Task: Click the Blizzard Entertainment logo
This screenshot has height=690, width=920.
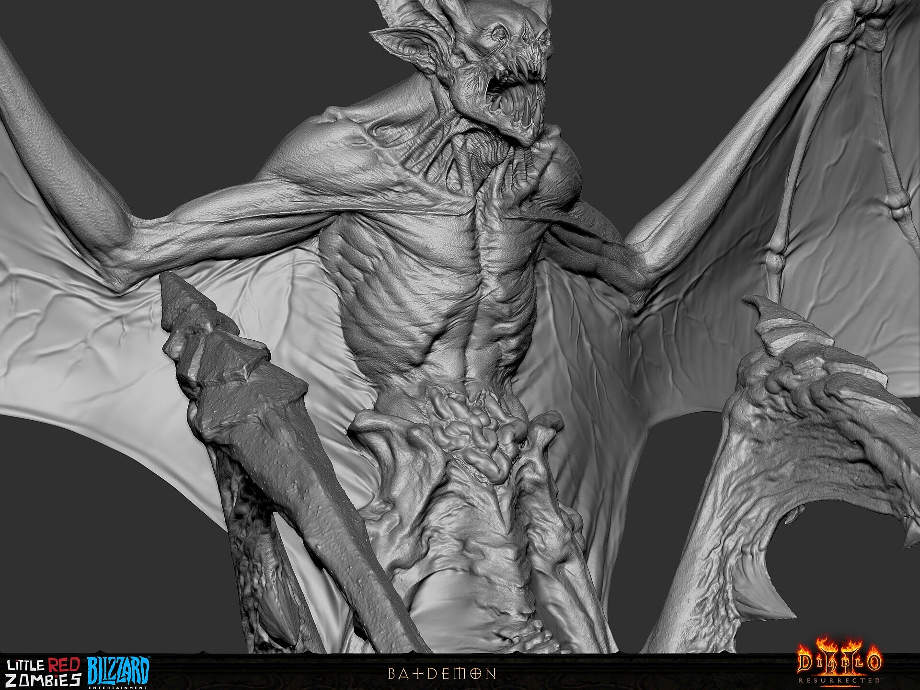Action: 118,672
